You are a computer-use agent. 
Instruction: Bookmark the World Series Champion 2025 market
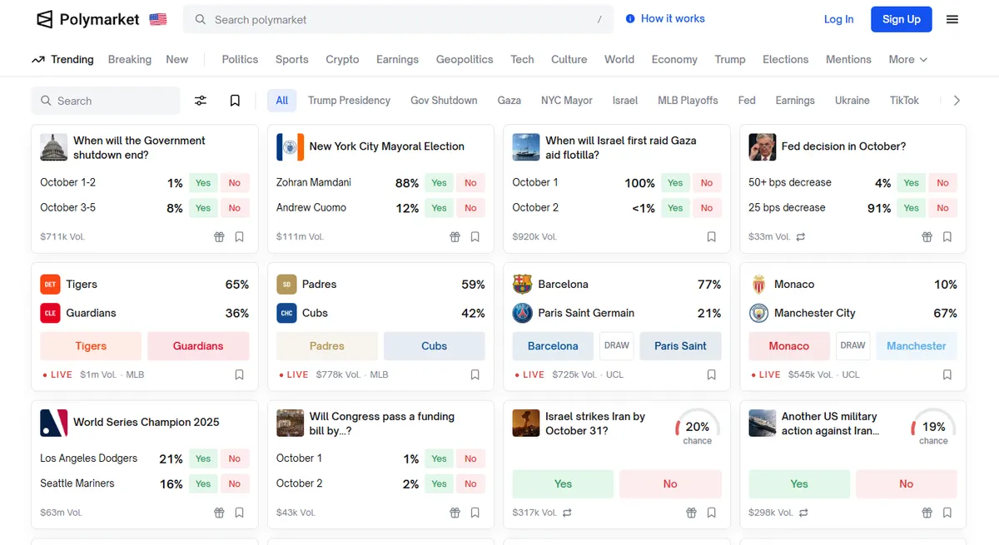pos(239,513)
